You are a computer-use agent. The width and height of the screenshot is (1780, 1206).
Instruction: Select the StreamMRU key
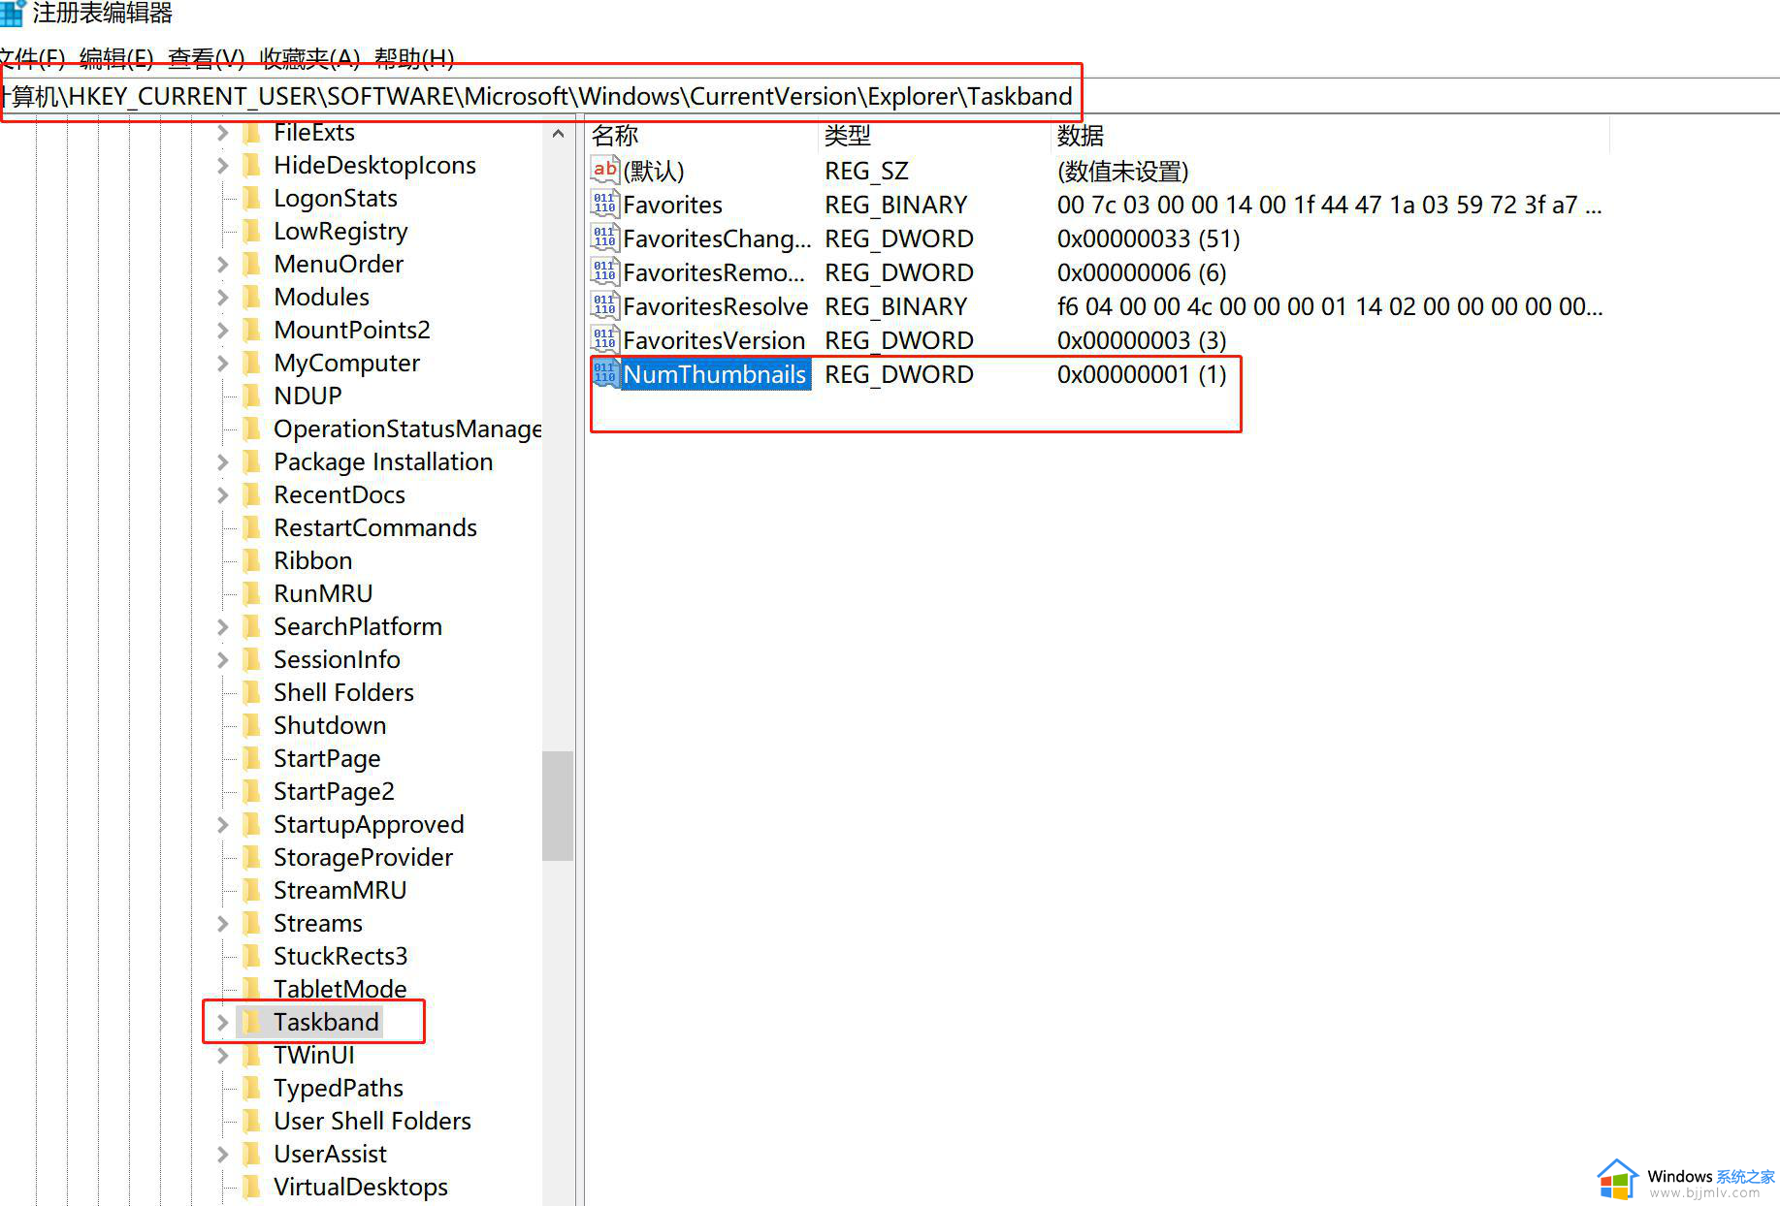[340, 891]
